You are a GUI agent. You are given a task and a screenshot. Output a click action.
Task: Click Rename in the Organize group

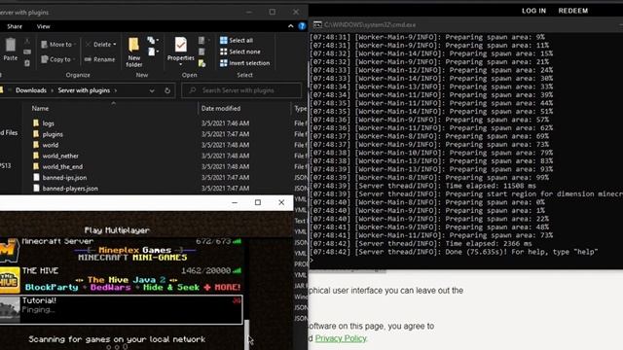(99, 59)
